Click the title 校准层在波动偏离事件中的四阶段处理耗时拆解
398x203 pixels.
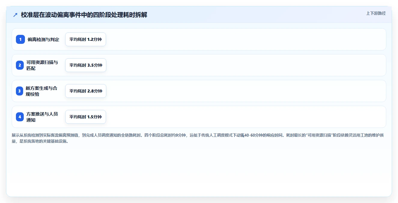click(x=84, y=15)
